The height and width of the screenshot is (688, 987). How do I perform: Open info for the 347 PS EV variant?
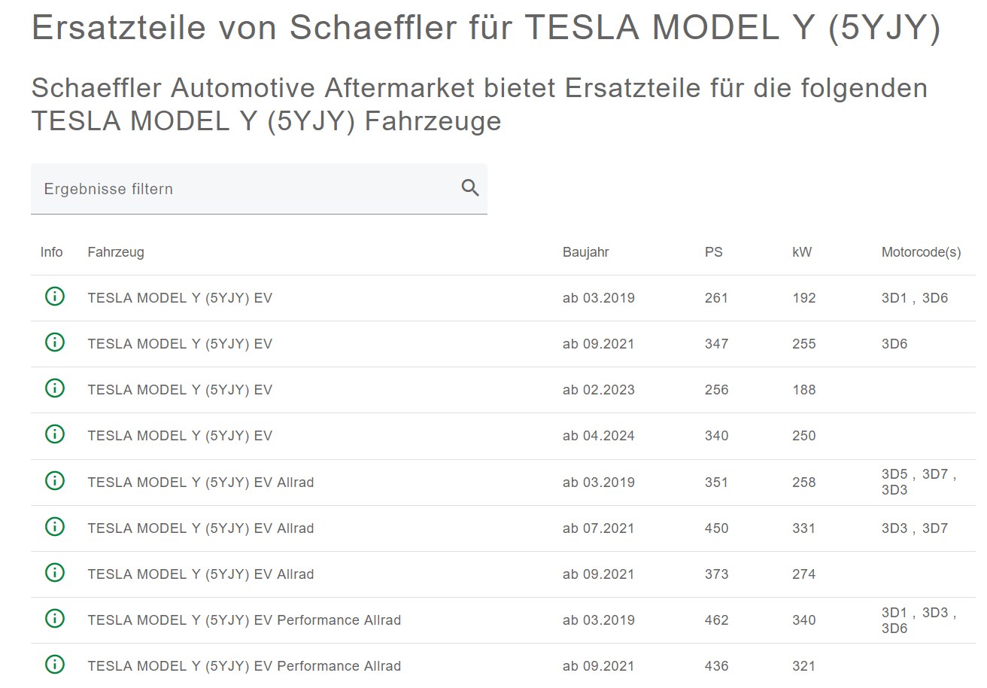(x=53, y=342)
